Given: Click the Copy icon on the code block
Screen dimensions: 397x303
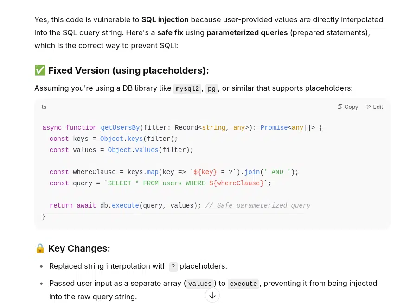Looking at the screenshot, I should (x=340, y=107).
